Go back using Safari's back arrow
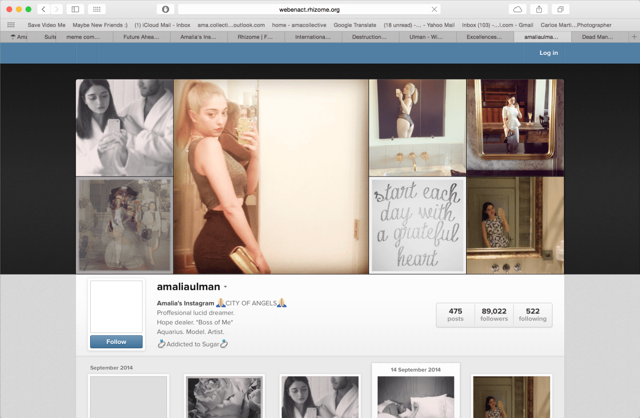Image resolution: width=640 pixels, height=418 pixels. coord(44,9)
